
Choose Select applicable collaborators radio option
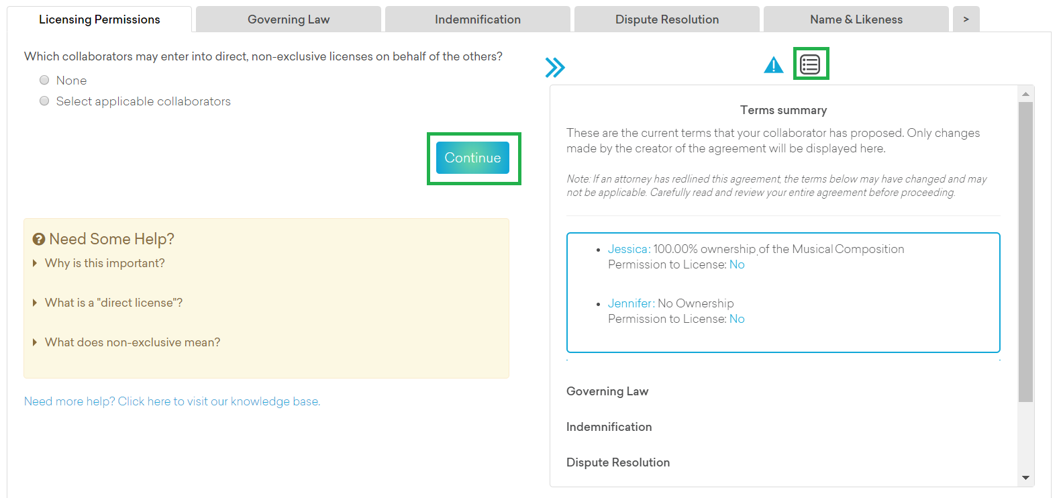tap(44, 101)
